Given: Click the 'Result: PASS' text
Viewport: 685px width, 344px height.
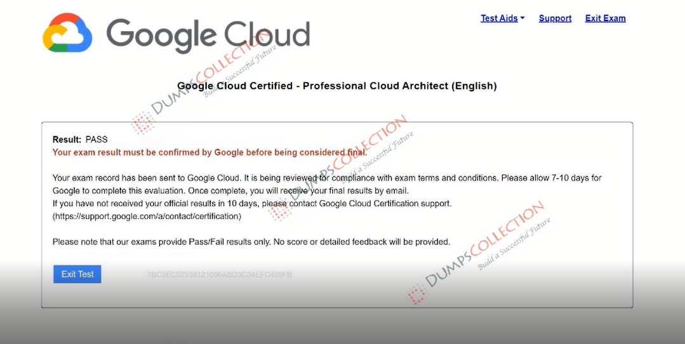Looking at the screenshot, I should click(x=80, y=140).
